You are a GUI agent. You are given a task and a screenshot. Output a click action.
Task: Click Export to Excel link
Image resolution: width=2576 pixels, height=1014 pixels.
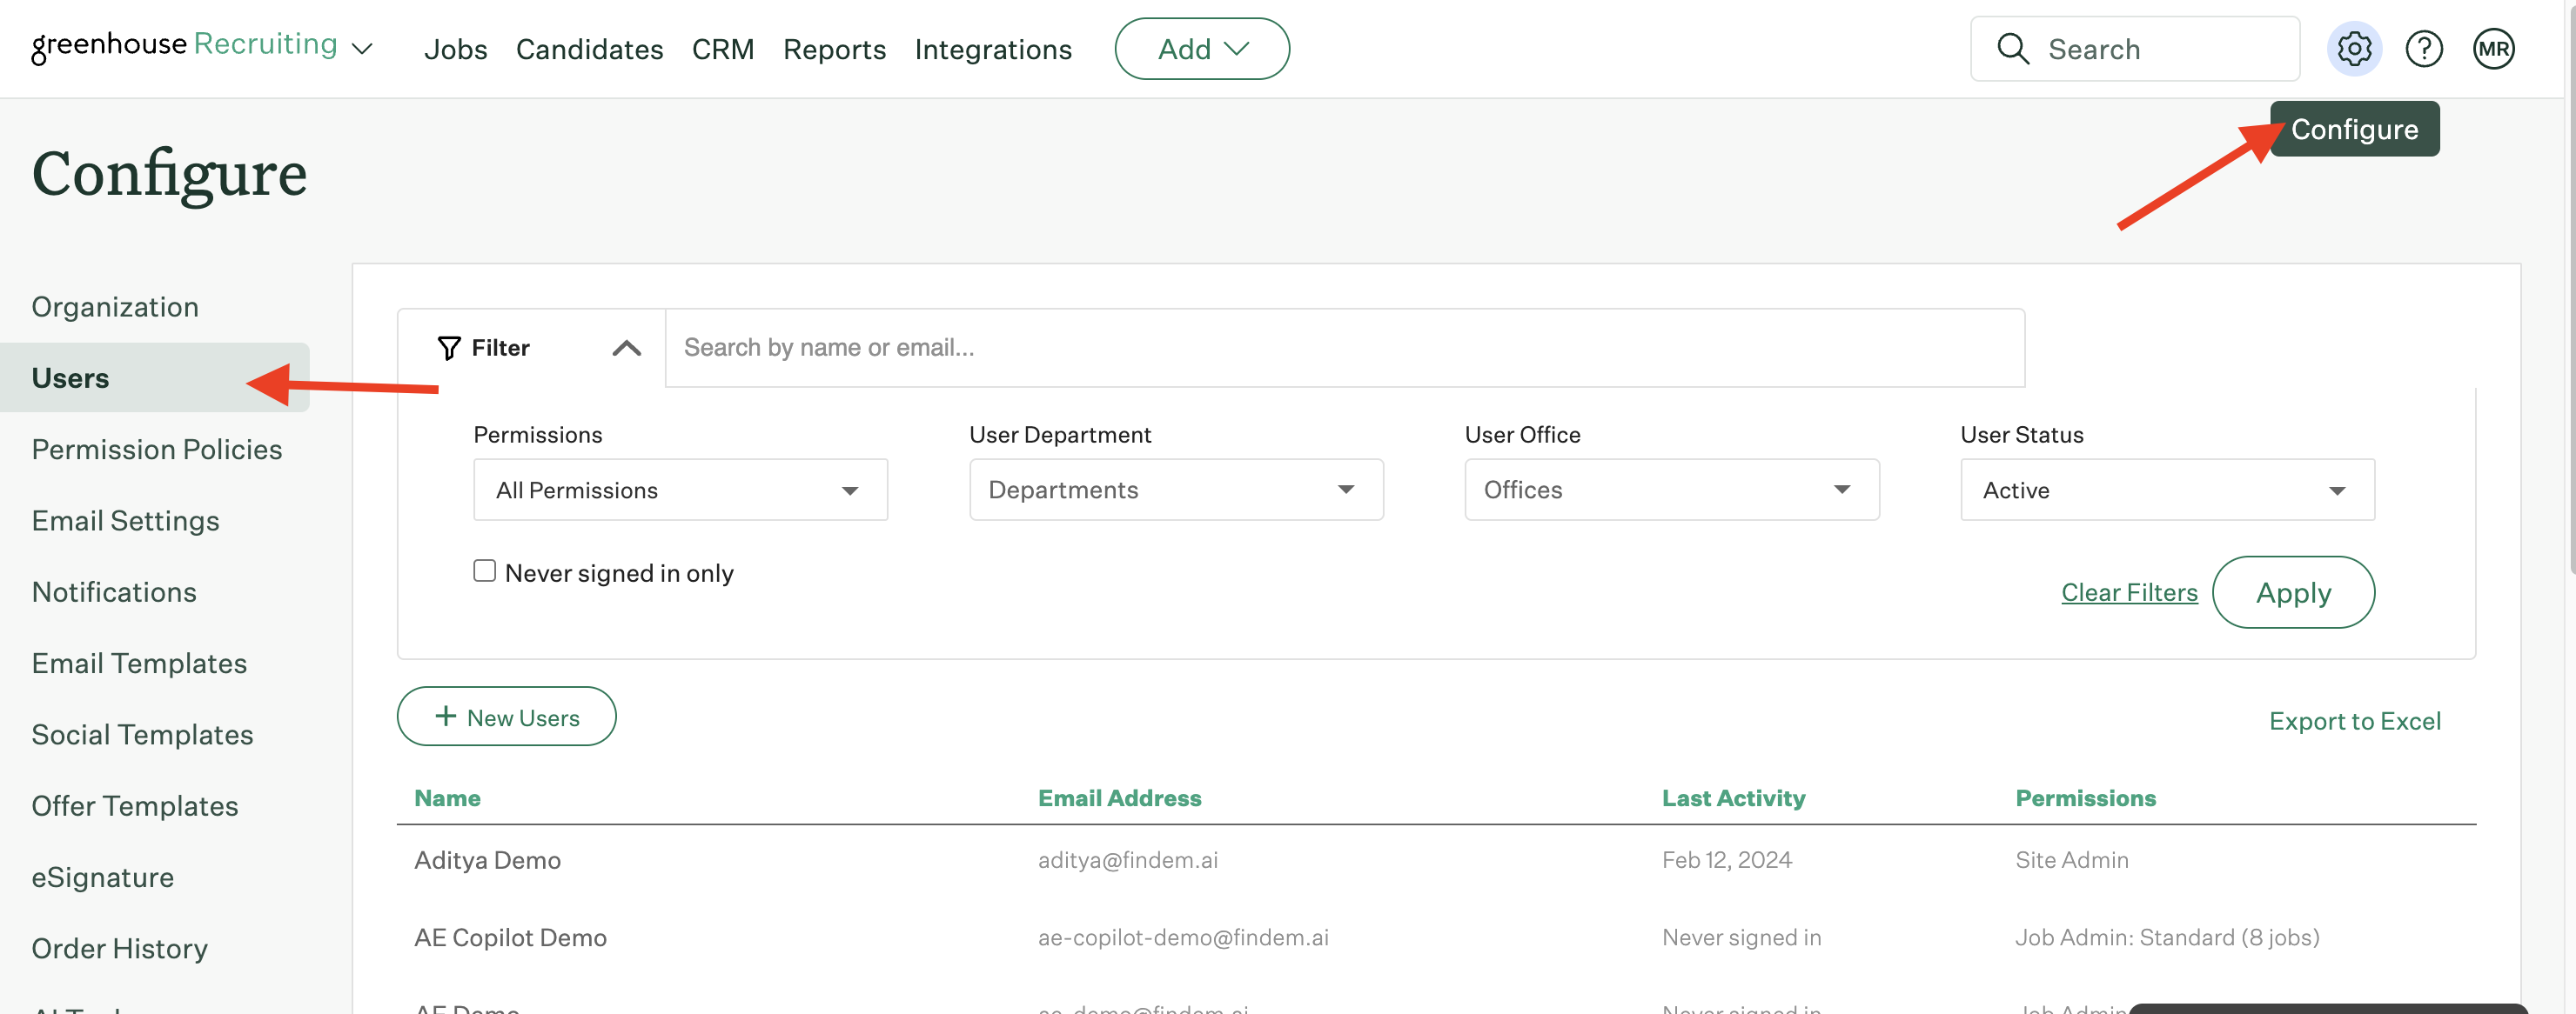[2355, 721]
